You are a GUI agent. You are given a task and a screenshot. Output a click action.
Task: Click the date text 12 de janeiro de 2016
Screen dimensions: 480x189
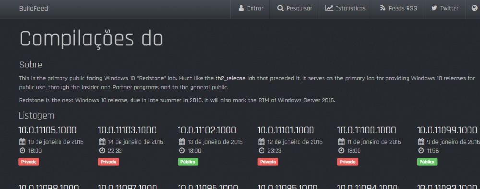[x=295, y=142]
